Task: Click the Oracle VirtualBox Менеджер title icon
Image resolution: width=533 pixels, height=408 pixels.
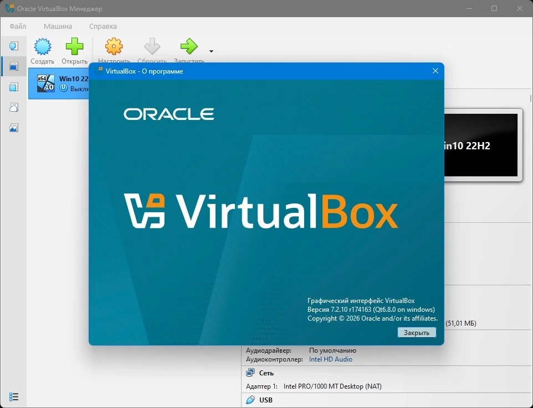Action: coord(9,8)
